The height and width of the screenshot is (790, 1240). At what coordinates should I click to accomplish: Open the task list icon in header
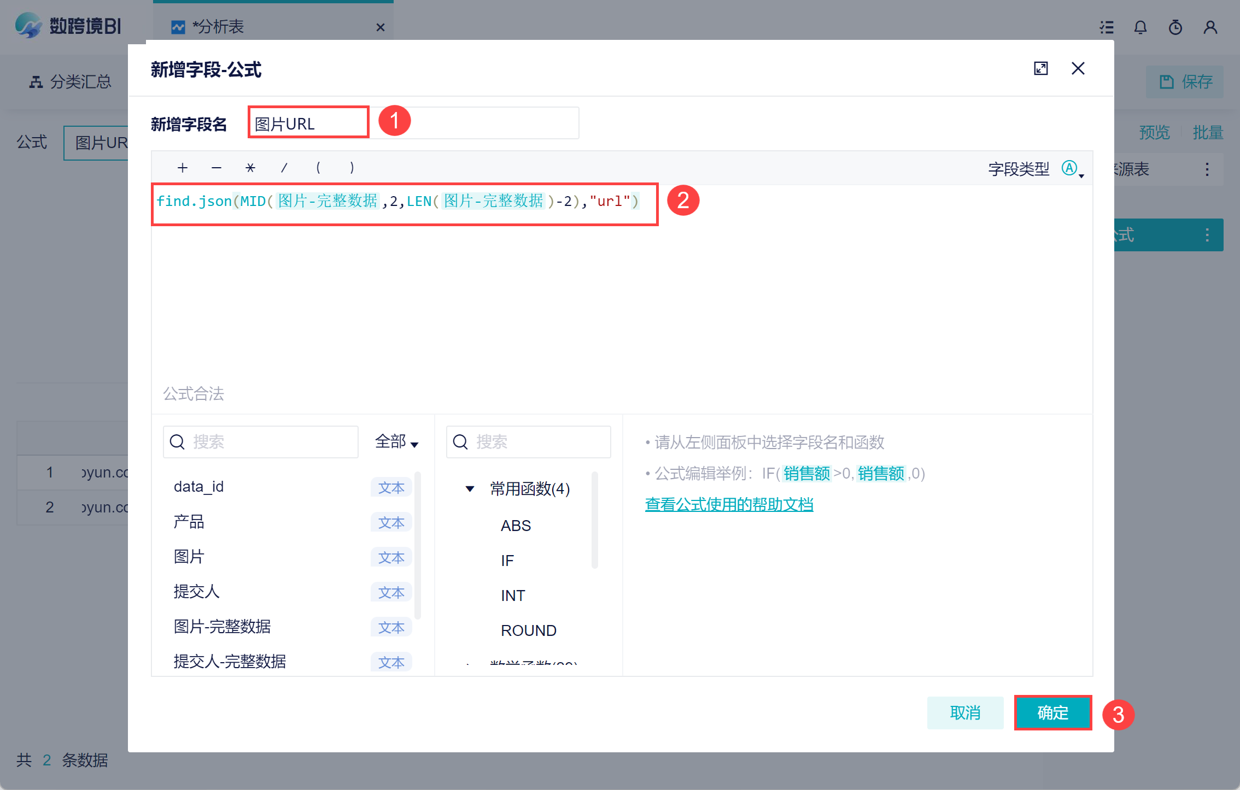1107,27
